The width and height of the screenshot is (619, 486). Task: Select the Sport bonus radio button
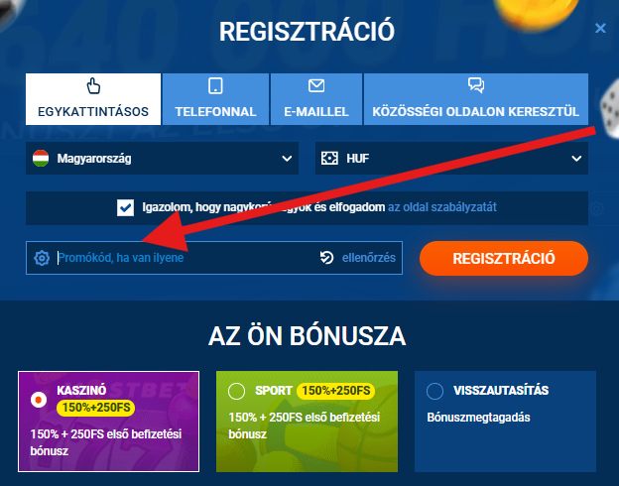coord(236,391)
